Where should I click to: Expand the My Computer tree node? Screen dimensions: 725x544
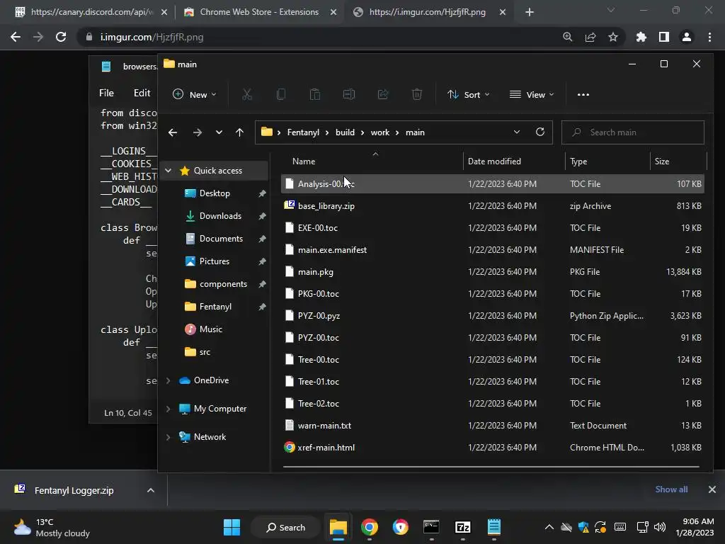tap(169, 409)
